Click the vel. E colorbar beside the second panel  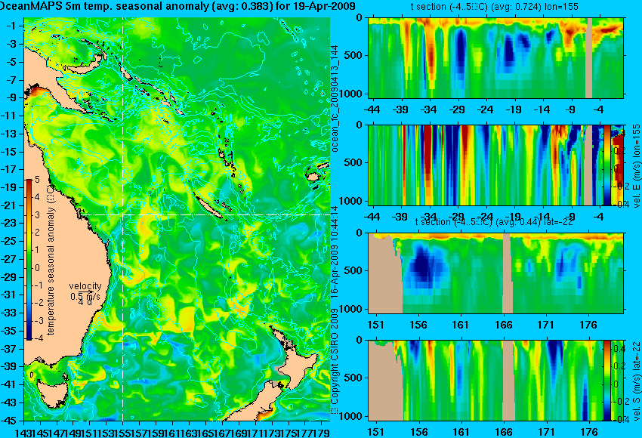(x=607, y=165)
